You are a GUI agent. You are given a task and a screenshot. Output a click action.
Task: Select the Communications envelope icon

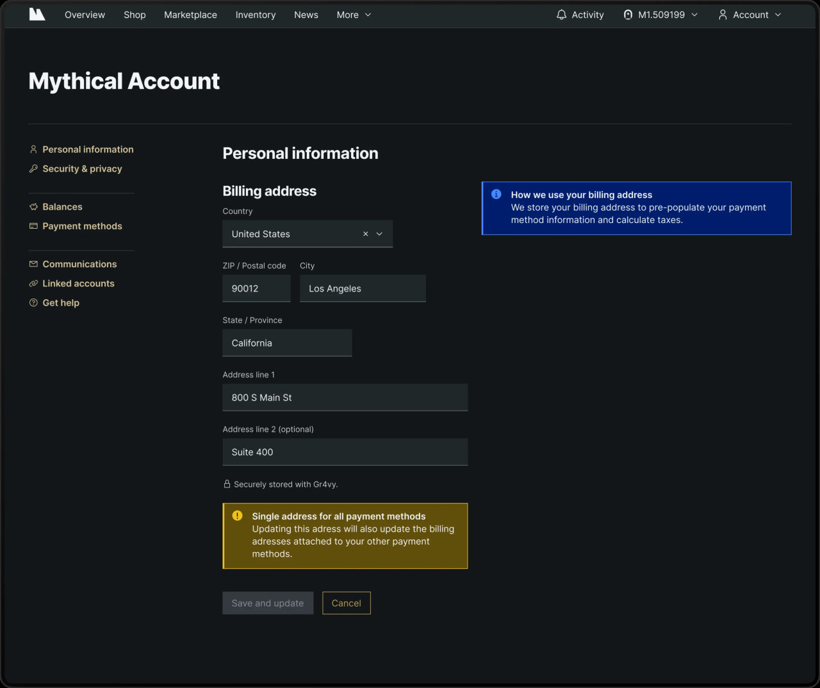pos(33,264)
